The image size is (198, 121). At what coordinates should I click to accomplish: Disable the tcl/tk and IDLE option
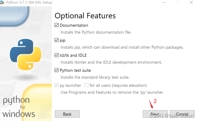click(57, 55)
